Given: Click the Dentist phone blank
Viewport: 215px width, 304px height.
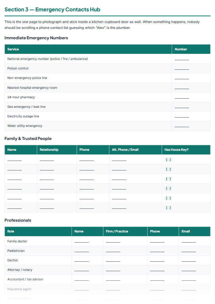Looking at the screenshot, I should [x=157, y=261].
